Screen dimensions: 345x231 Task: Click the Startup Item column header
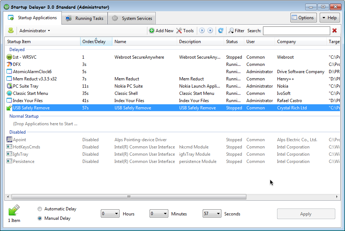(43, 41)
